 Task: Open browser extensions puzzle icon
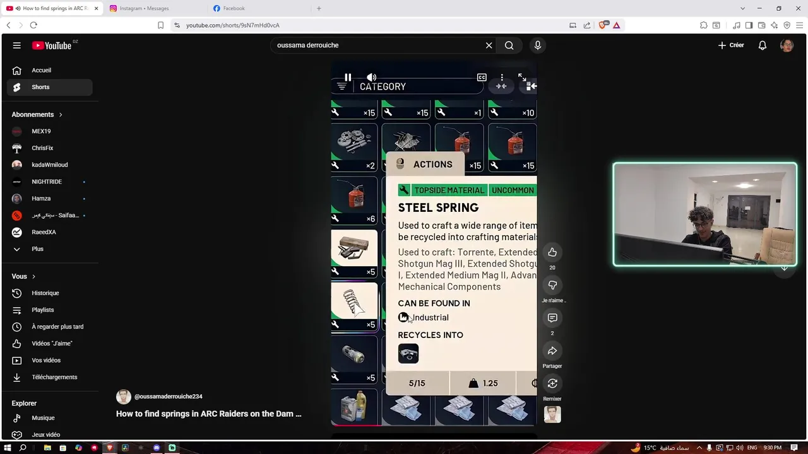point(703,25)
